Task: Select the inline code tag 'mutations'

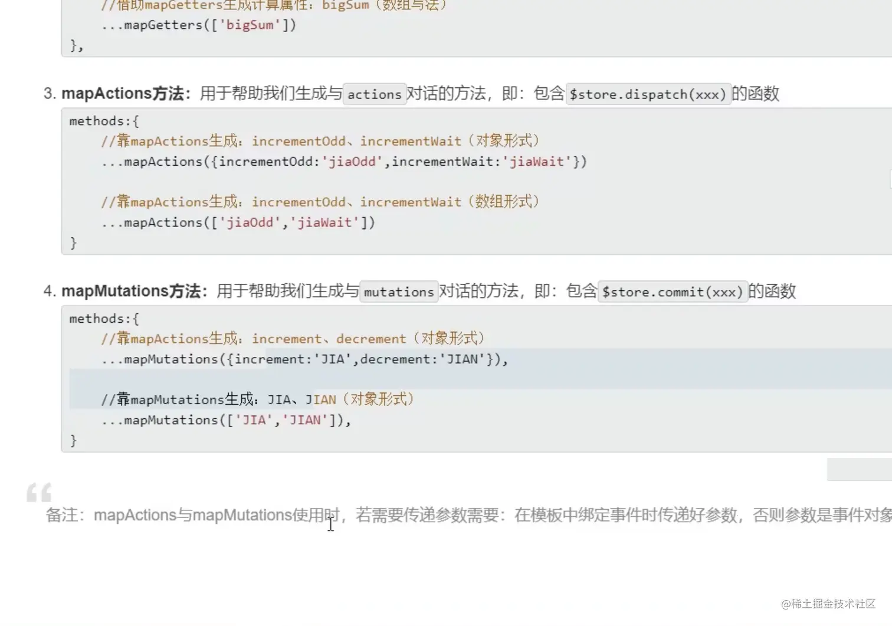Action: (x=399, y=291)
